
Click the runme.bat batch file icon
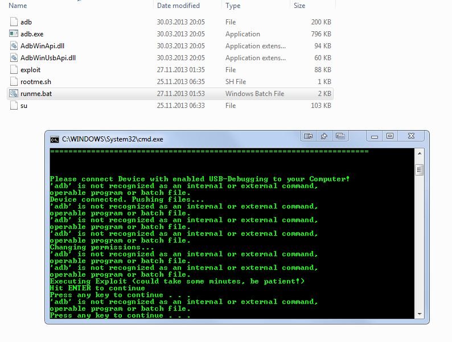pos(14,94)
